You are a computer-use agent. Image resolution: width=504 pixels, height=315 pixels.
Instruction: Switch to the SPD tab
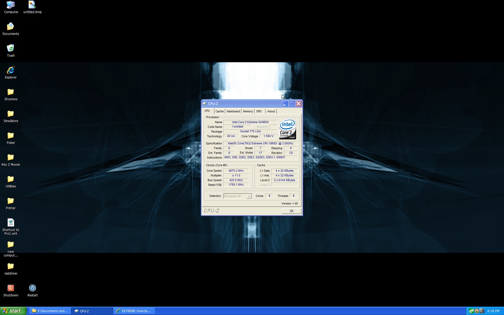coord(259,112)
